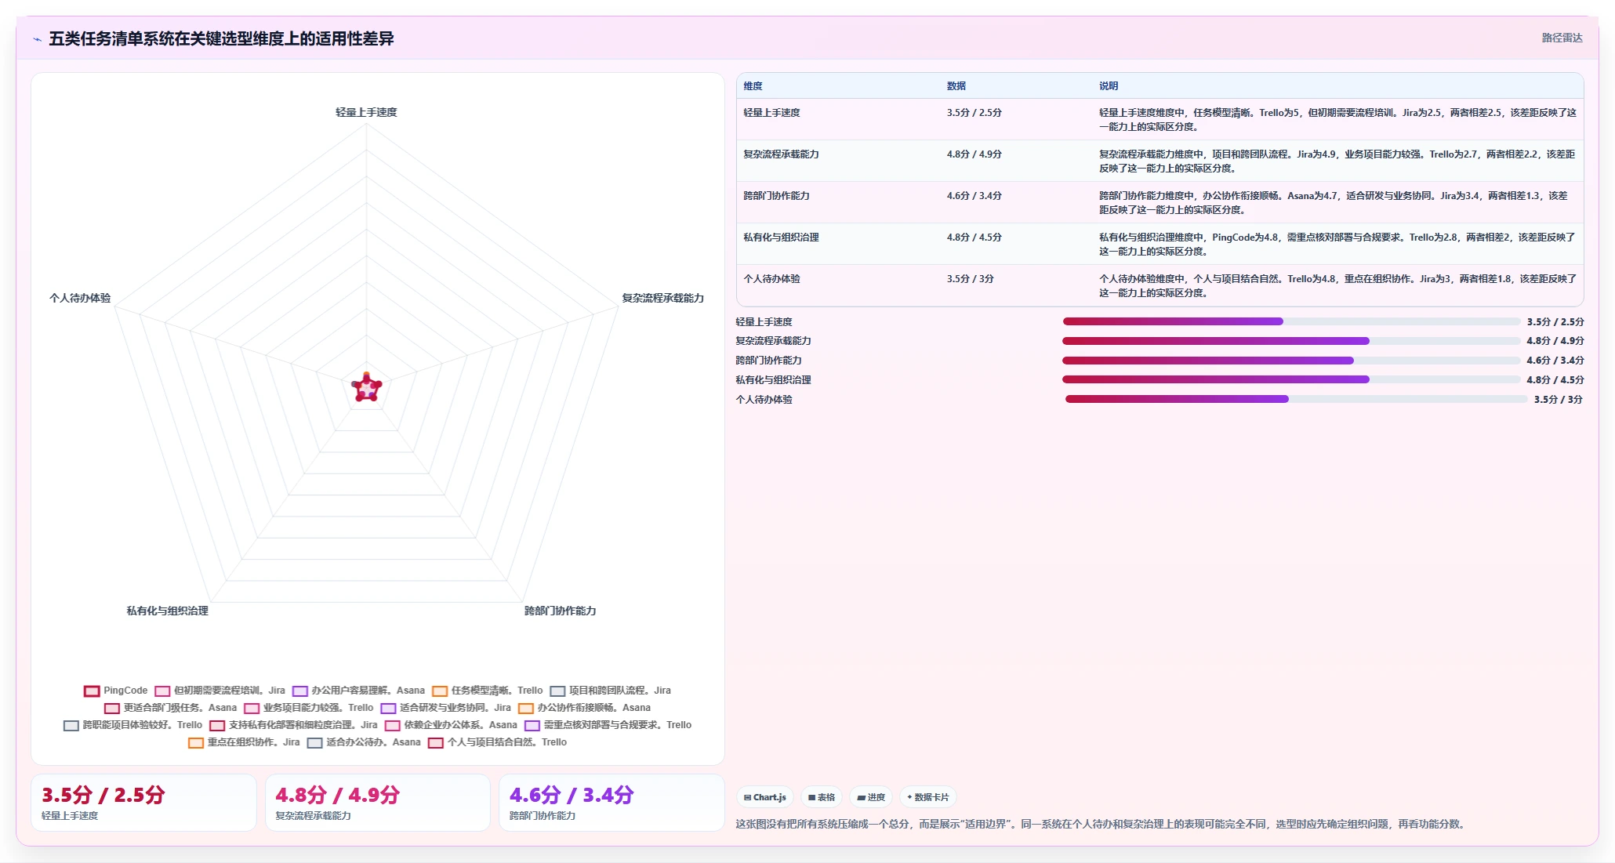This screenshot has width=1615, height=863.
Task: Open the 4.8分 / 4.9分 复杂流程承载能力 card
Action: tap(378, 803)
